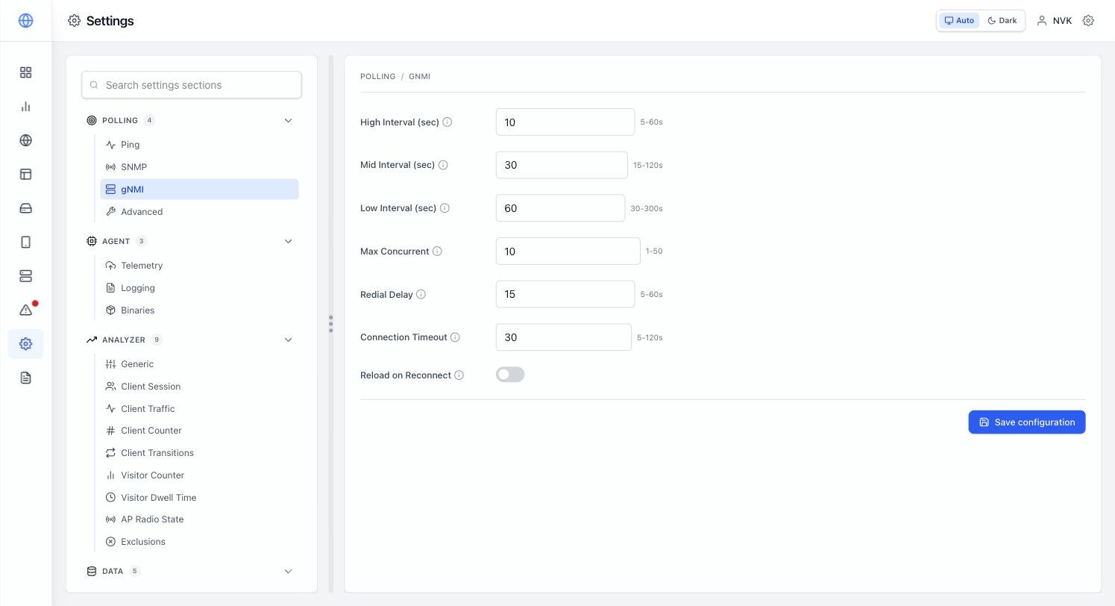Image resolution: width=1115 pixels, height=606 pixels.
Task: Switch theme to Dark
Action: click(x=1002, y=21)
